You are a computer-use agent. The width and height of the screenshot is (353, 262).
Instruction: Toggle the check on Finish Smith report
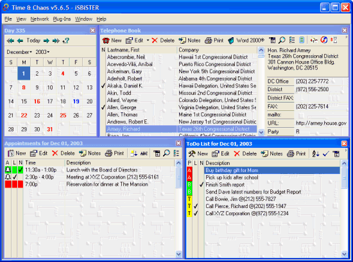pos(202,185)
